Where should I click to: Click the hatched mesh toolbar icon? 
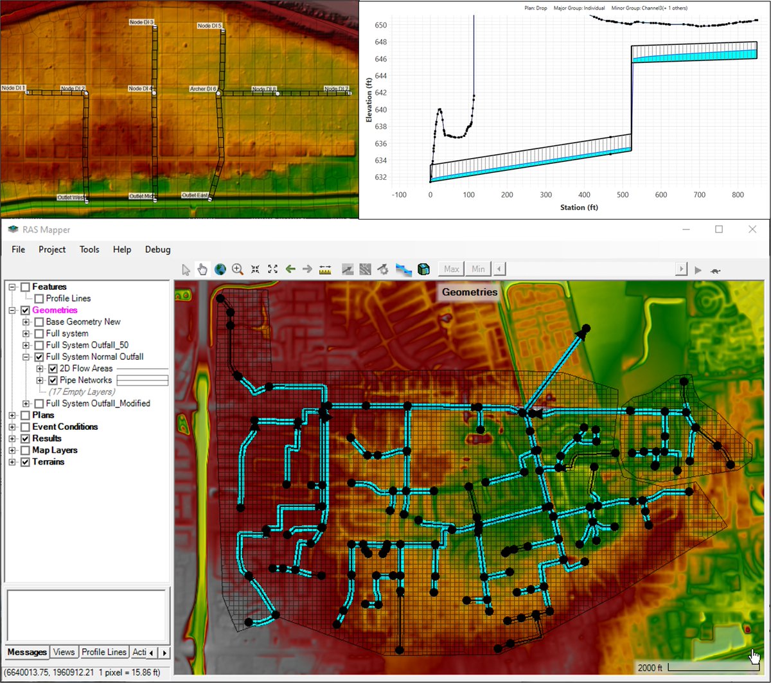pyautogui.click(x=365, y=269)
